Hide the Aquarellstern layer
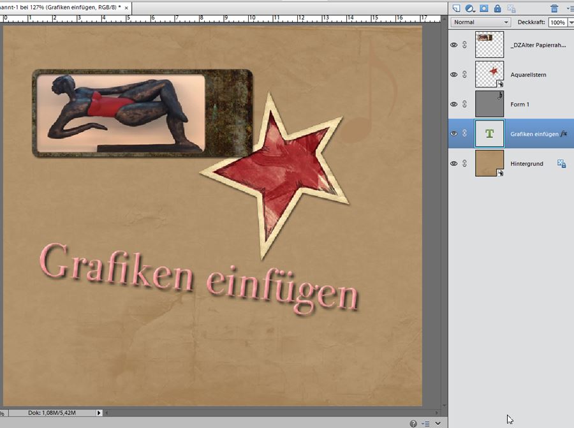Screen dimensions: 574x428 click(x=454, y=75)
